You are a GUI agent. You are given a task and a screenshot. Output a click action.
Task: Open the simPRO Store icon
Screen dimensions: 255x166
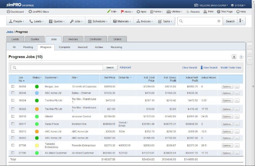[x=30, y=12]
